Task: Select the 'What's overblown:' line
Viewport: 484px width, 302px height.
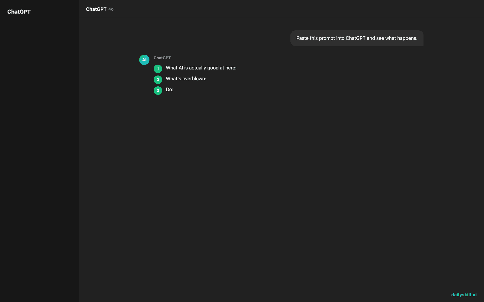Action: tap(186, 79)
